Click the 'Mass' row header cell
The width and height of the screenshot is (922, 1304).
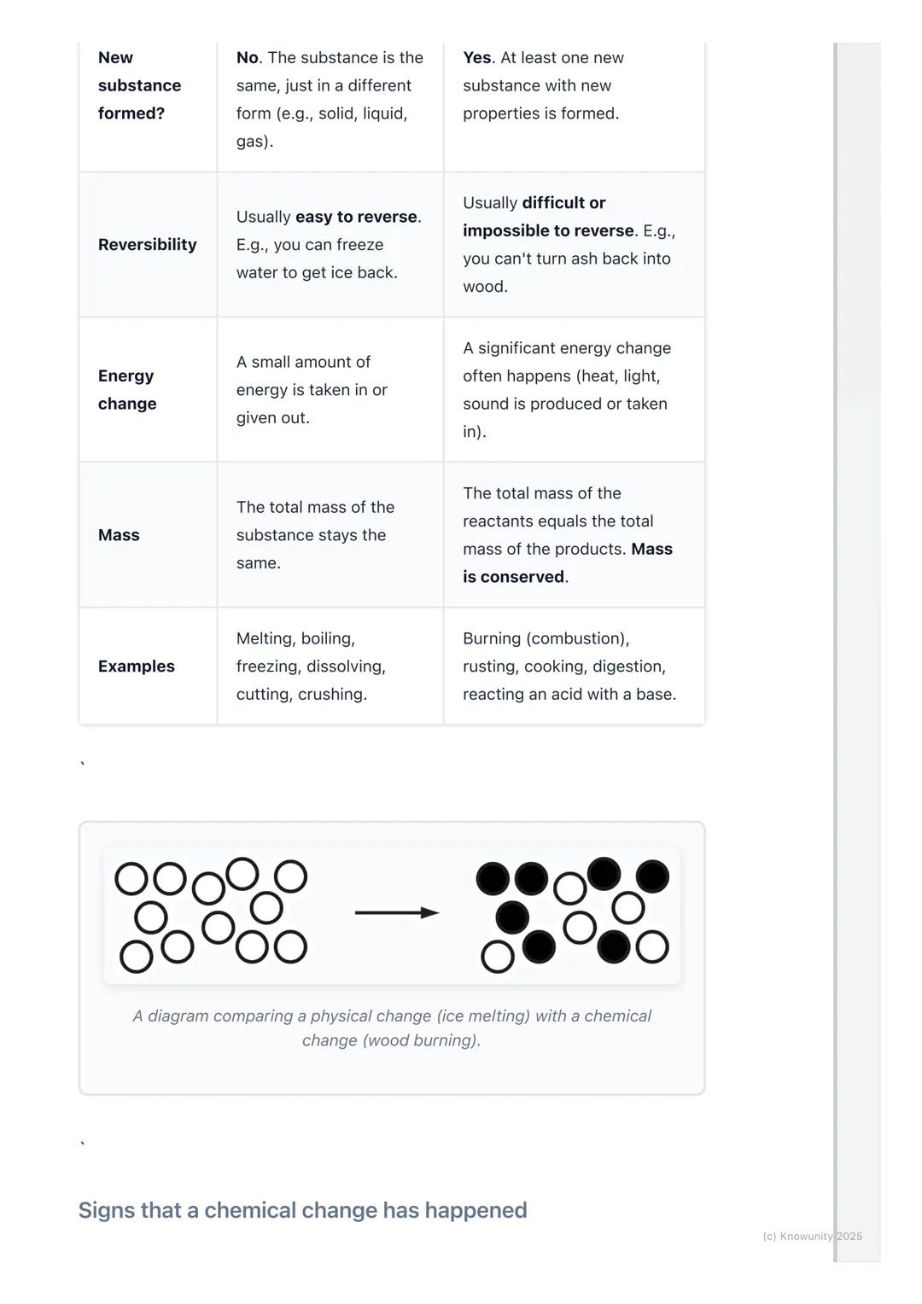119,535
